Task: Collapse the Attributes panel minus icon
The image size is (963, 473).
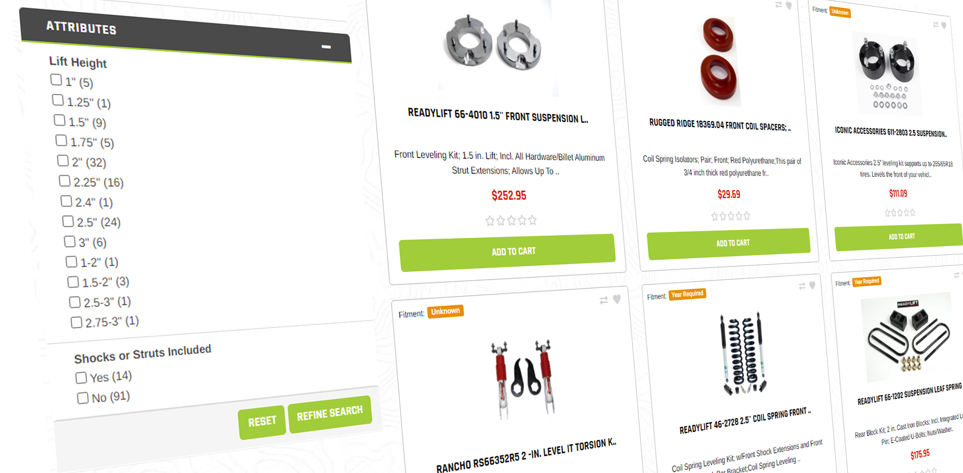Action: pyautogui.click(x=326, y=47)
